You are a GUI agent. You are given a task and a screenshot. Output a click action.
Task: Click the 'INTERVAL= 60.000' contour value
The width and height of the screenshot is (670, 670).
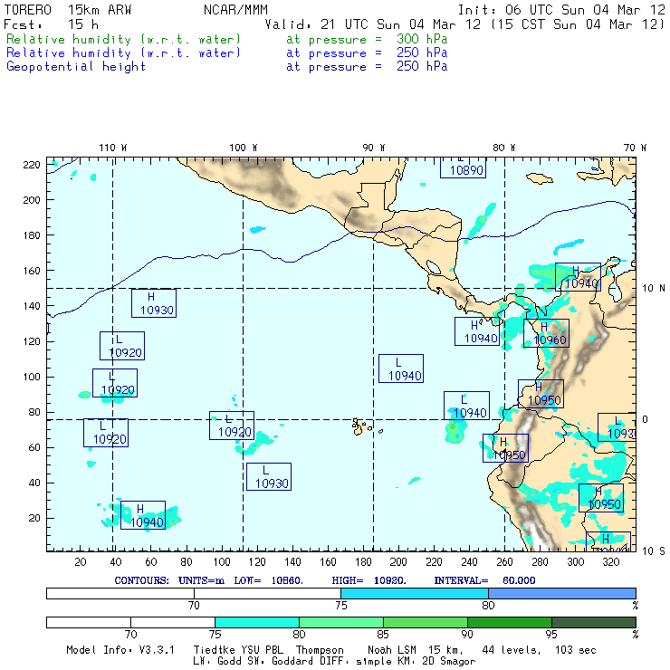[484, 580]
